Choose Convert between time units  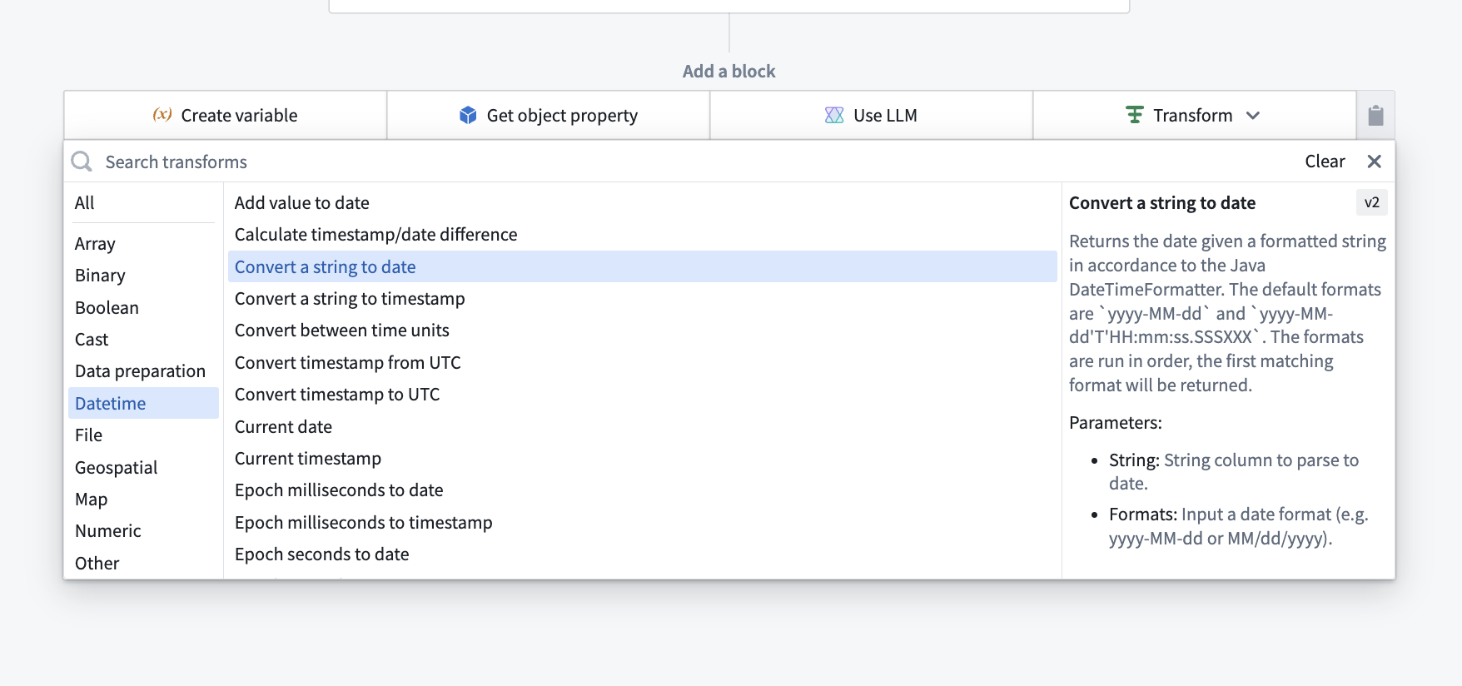click(x=642, y=331)
